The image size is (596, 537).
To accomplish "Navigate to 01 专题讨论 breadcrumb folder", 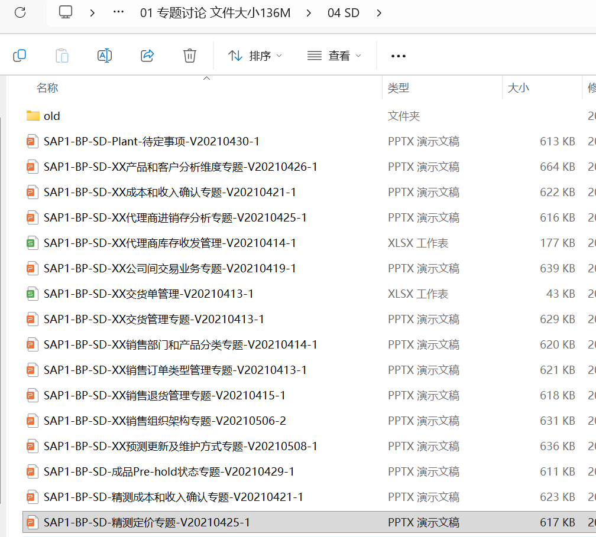I will (215, 12).
